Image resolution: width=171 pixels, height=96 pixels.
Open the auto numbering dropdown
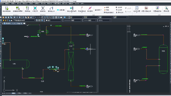click(98, 10)
